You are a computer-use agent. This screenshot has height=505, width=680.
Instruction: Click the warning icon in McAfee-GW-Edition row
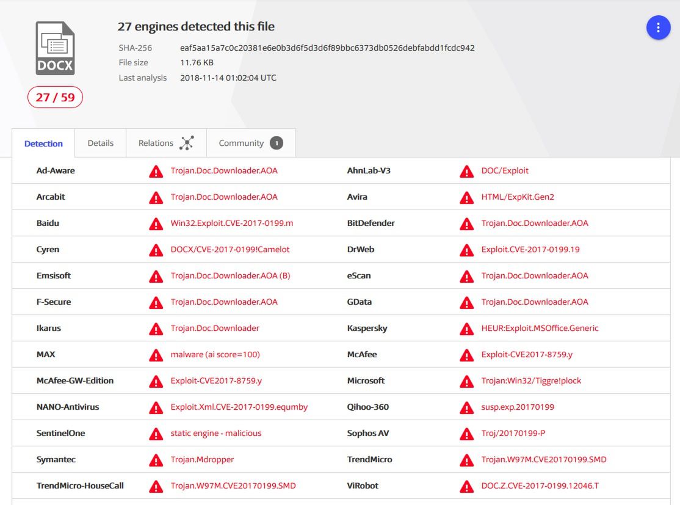pyautogui.click(x=156, y=382)
